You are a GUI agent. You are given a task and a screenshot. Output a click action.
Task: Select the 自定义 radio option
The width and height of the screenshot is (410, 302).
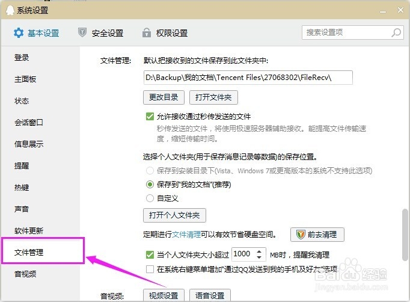pos(150,198)
